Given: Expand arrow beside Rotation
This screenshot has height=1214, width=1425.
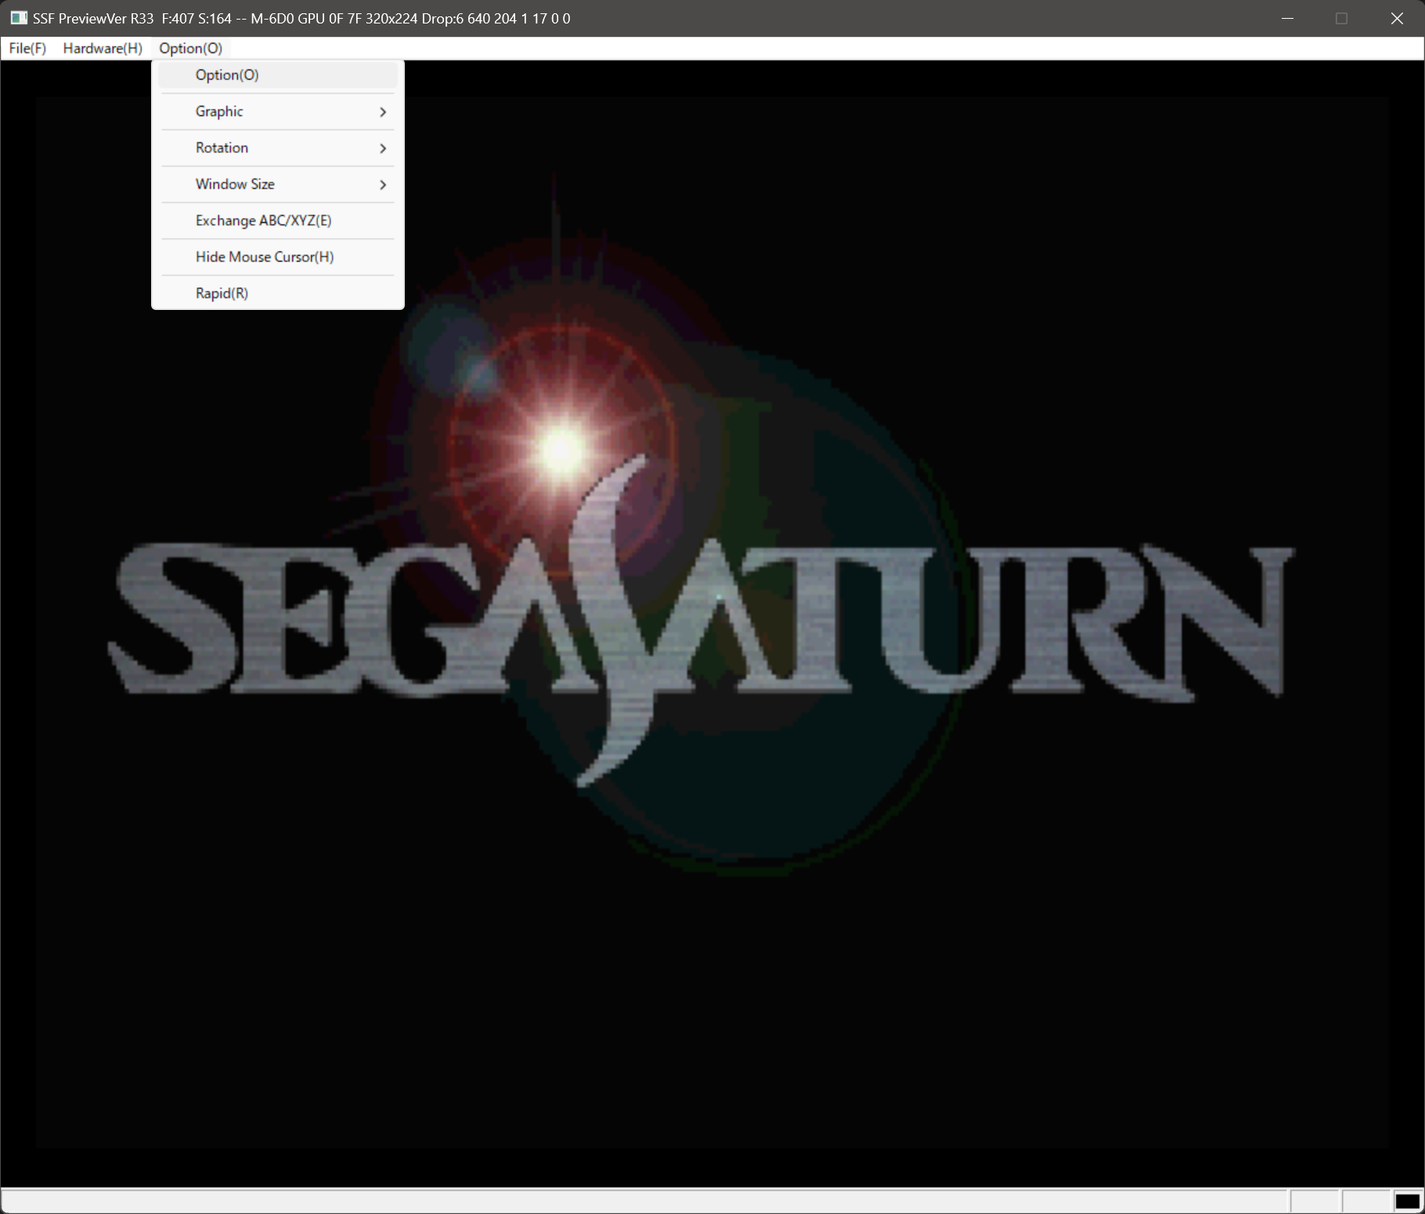Looking at the screenshot, I should [383, 148].
